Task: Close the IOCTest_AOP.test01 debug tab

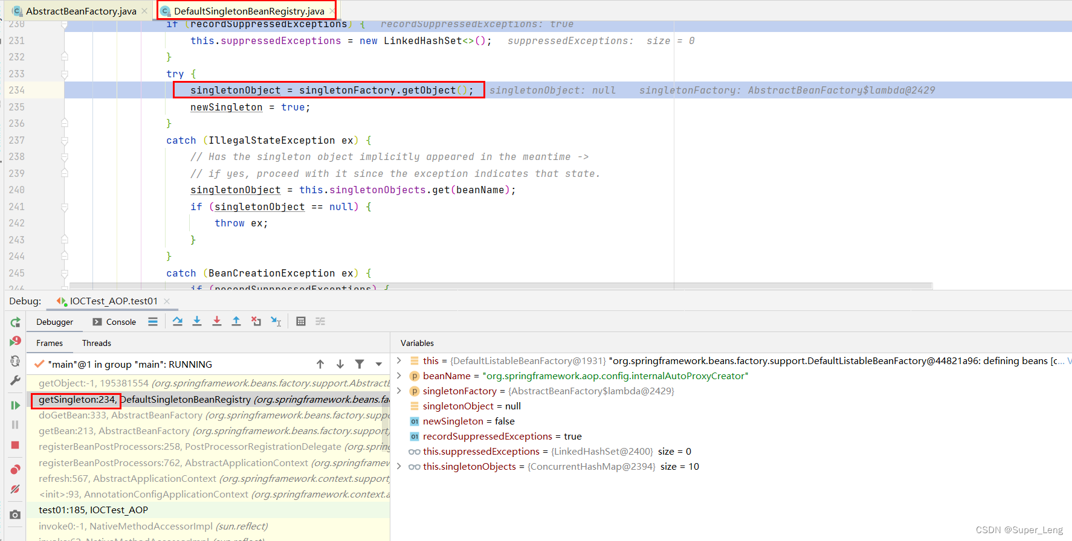Action: point(167,301)
